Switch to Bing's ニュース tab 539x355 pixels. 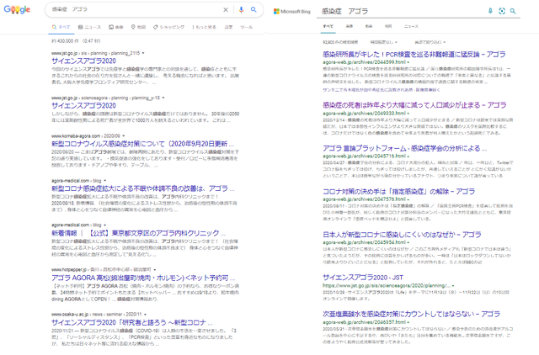click(411, 26)
